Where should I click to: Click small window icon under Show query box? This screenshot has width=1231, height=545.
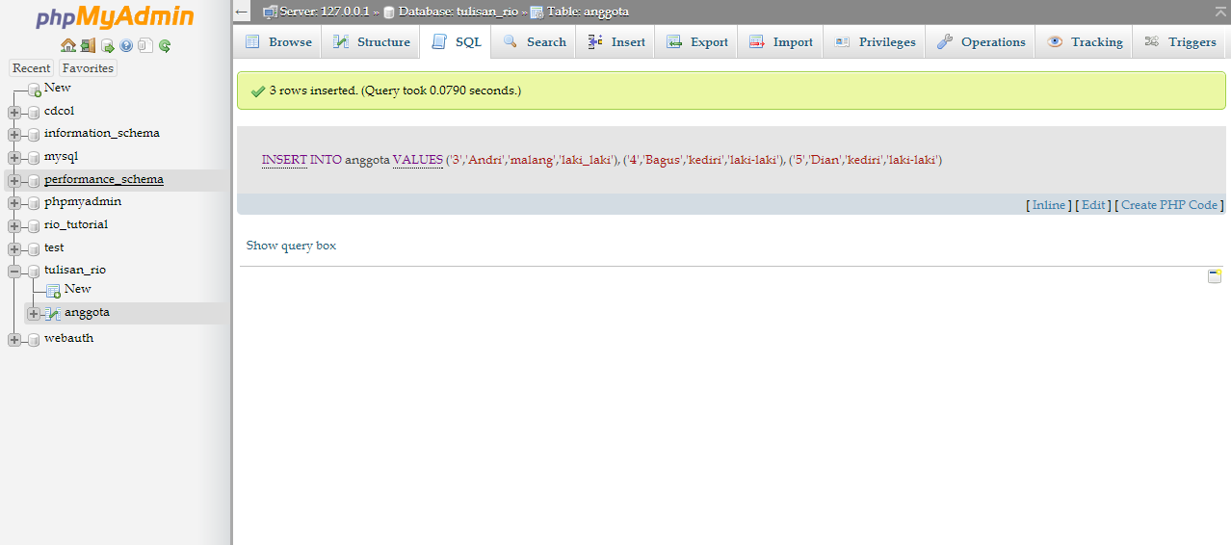click(x=1215, y=276)
